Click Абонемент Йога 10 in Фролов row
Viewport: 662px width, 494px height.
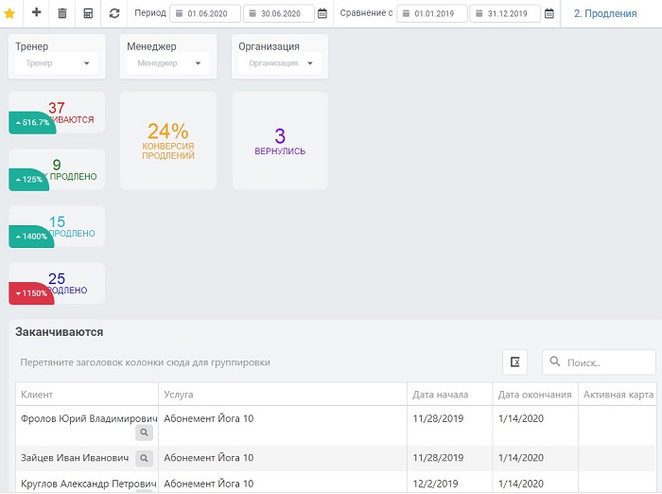pos(209,418)
